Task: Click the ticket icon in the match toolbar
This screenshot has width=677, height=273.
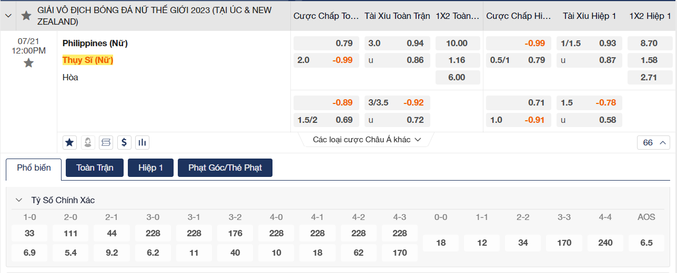Action: click(x=106, y=142)
